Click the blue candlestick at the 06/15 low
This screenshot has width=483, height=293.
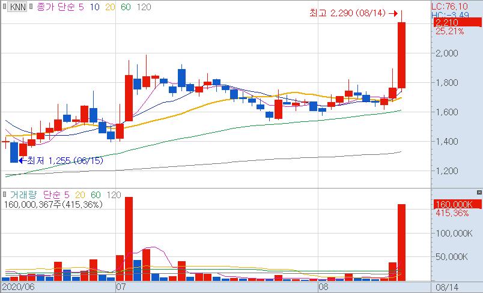pos(14,152)
